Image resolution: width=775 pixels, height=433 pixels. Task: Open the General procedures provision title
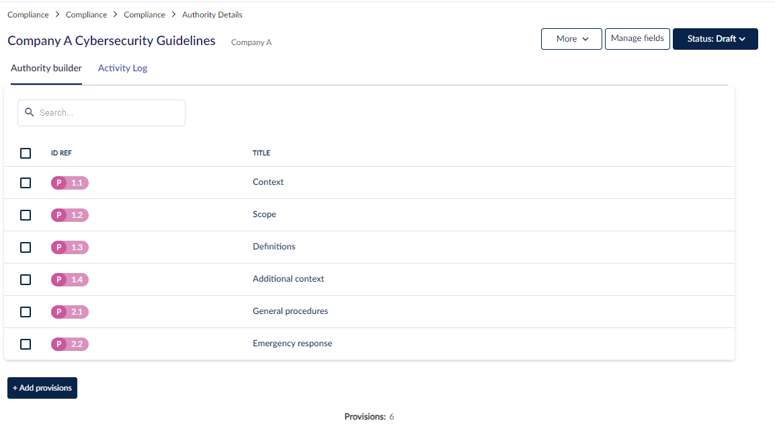290,311
